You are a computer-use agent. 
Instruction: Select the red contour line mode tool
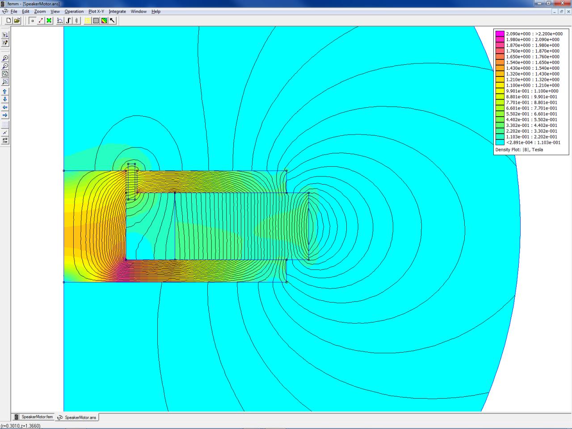pos(41,21)
